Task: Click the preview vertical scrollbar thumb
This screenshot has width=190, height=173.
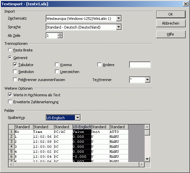Action: [x=147, y=132]
